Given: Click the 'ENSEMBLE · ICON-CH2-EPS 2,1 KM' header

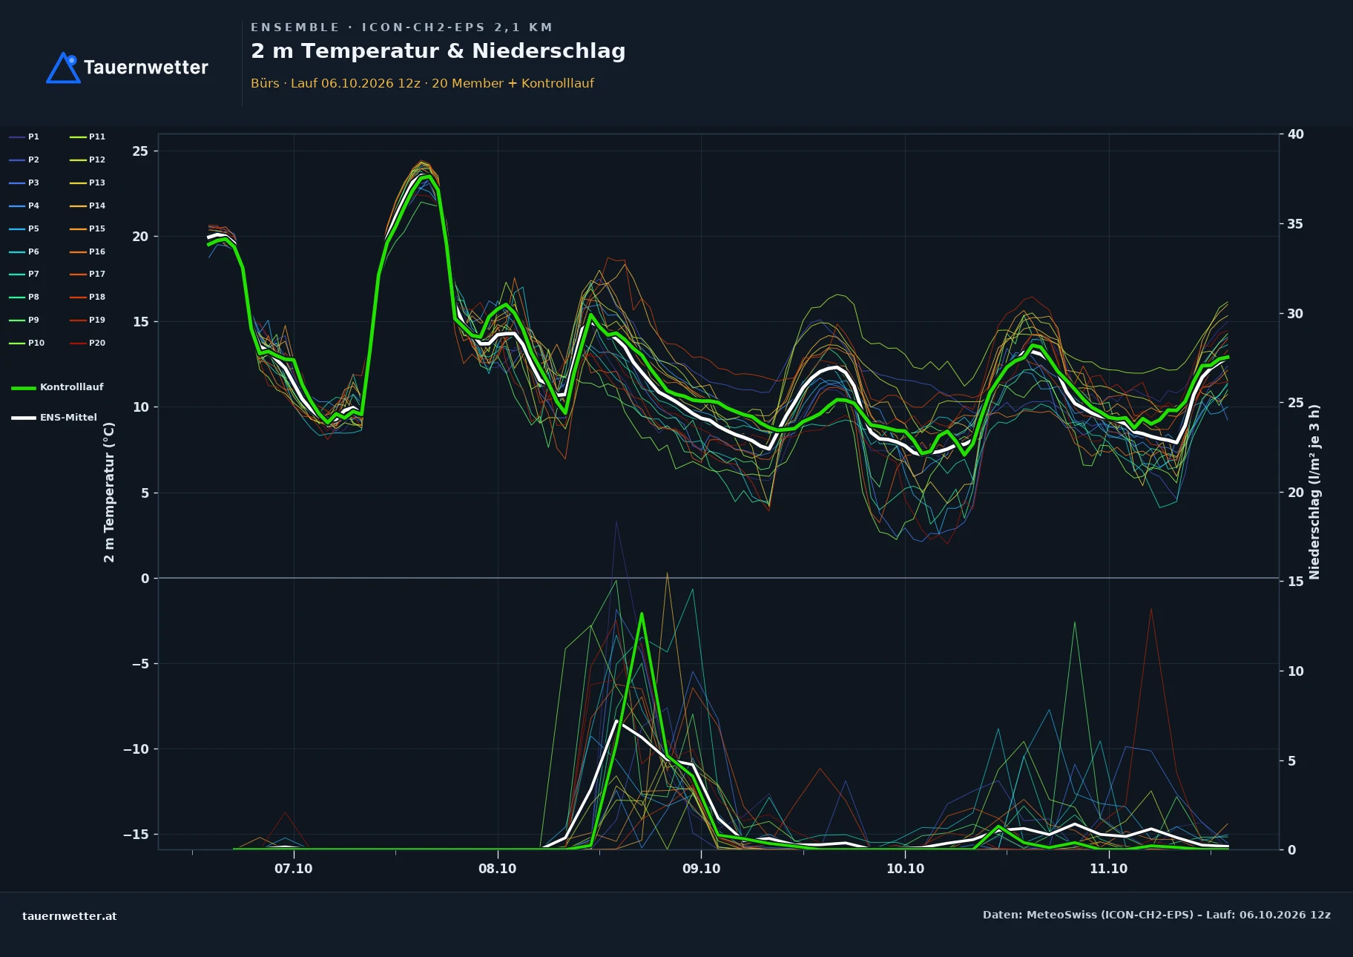Looking at the screenshot, I should click(x=402, y=27).
